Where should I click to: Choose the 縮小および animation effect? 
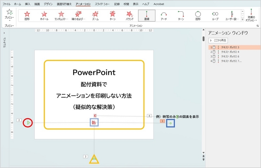(78, 16)
